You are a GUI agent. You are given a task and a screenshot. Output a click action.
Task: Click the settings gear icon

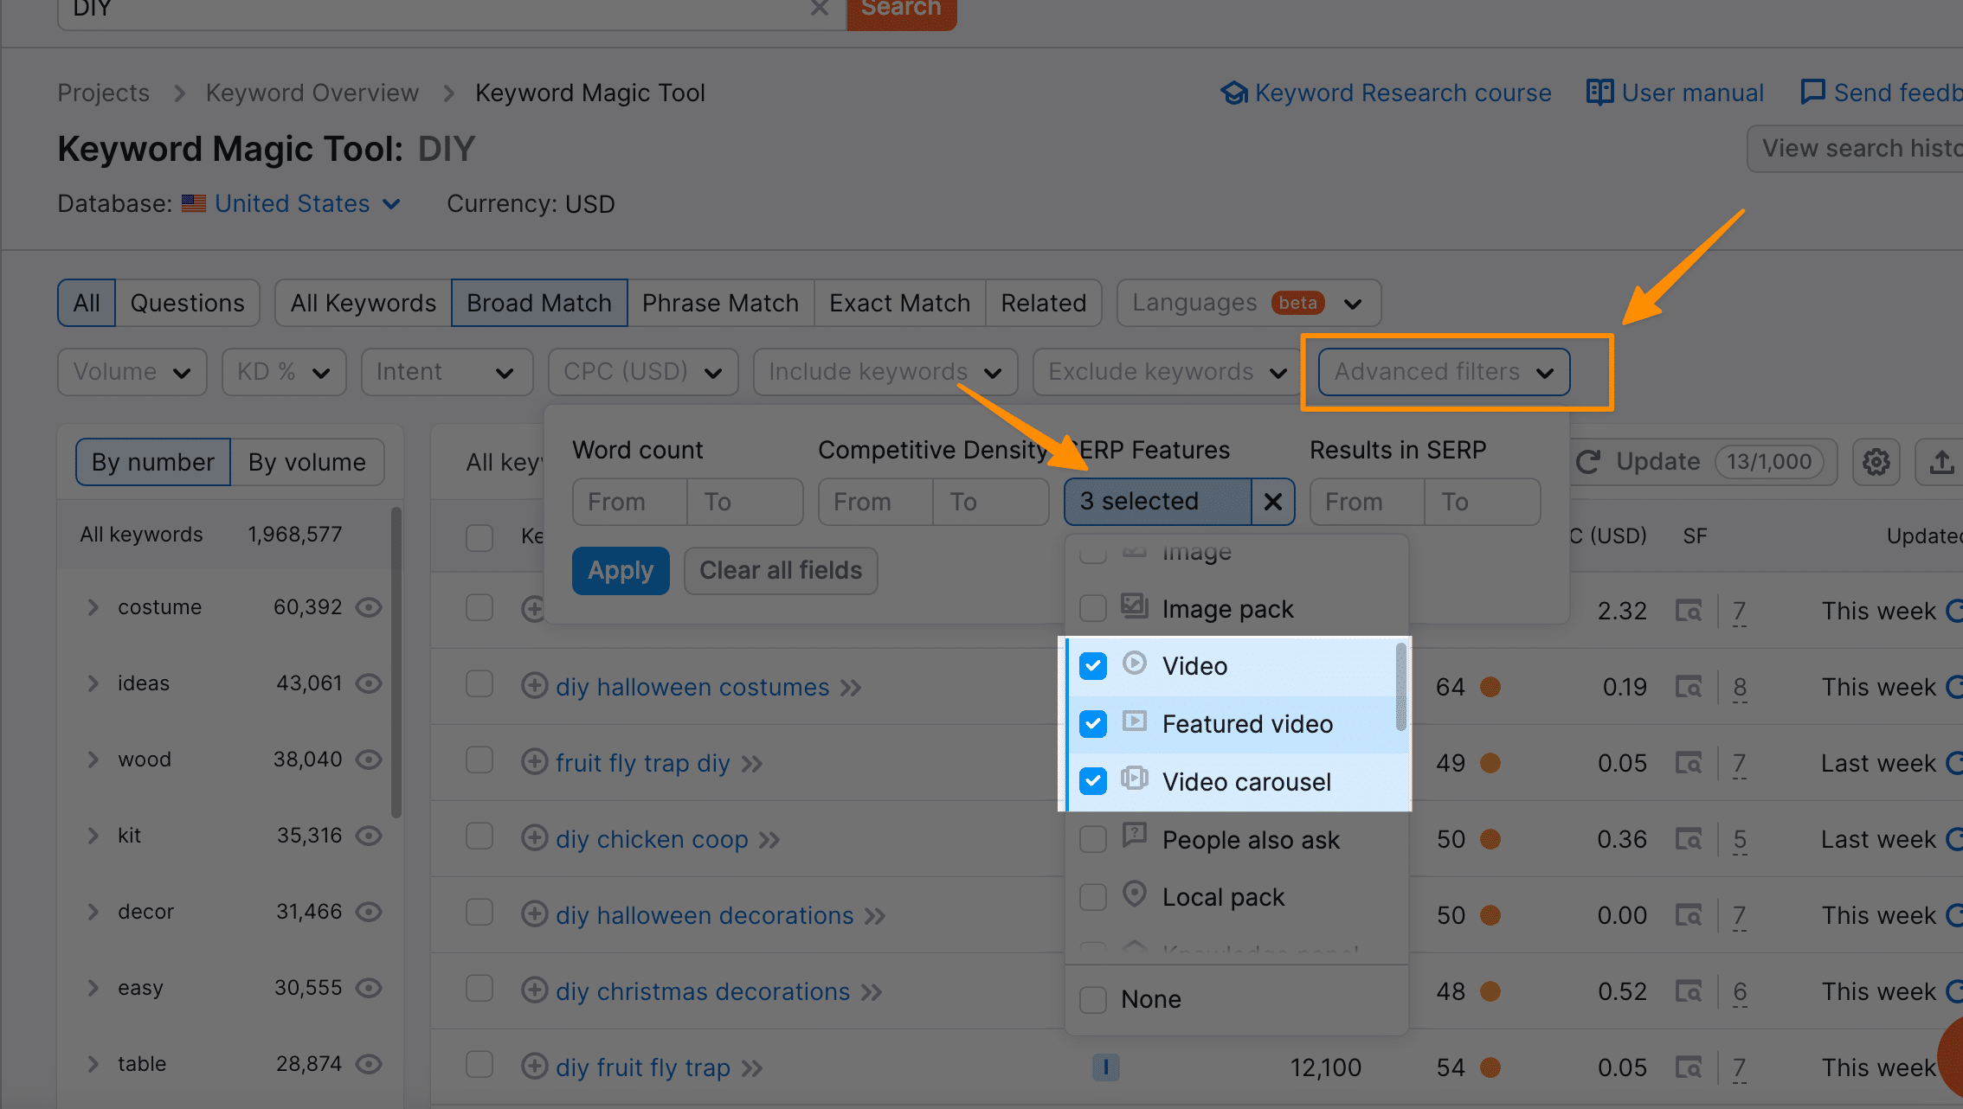(1876, 462)
